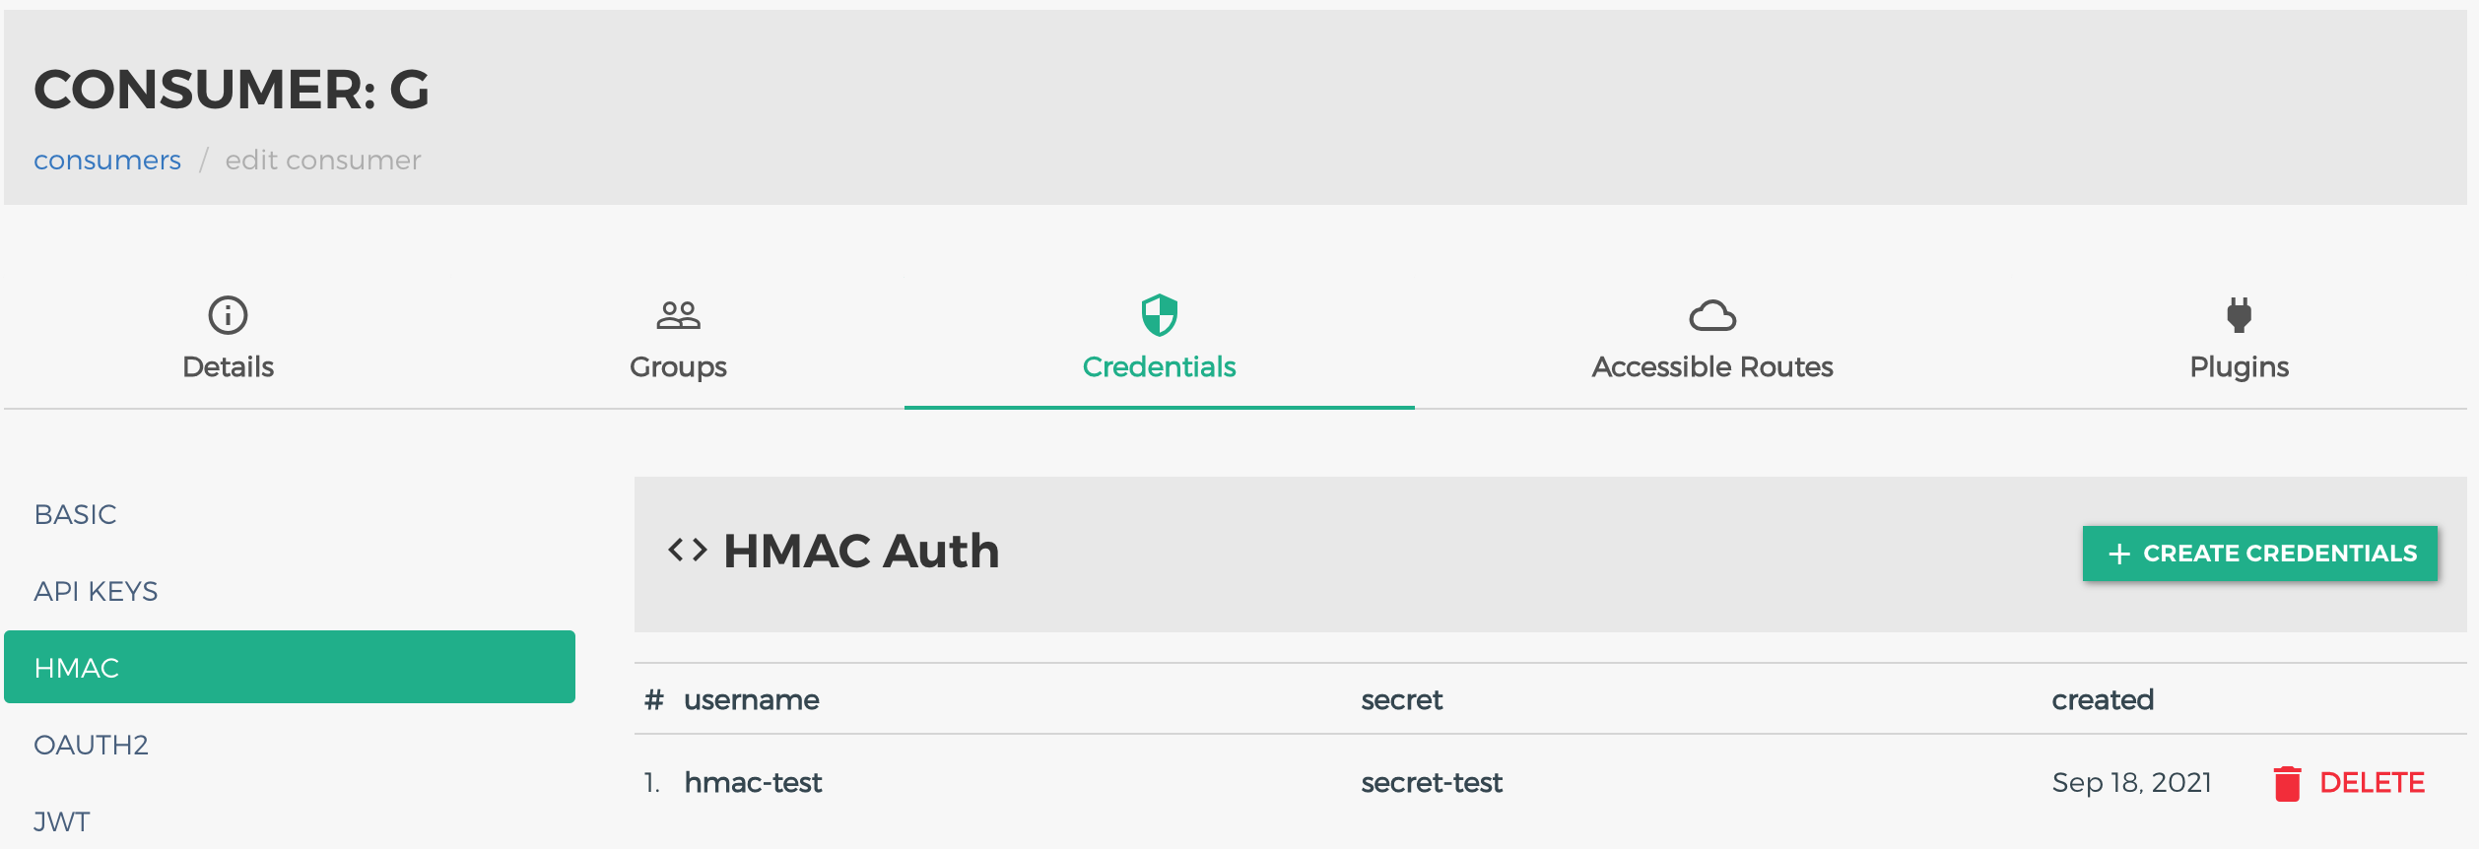Image resolution: width=2479 pixels, height=849 pixels.
Task: Click the Details info circle icon
Action: (228, 315)
